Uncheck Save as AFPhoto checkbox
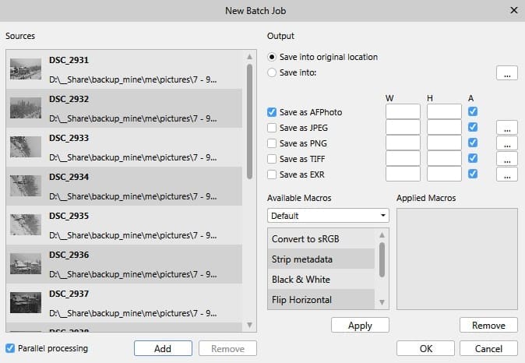Image resolution: width=525 pixels, height=363 pixels. pyautogui.click(x=272, y=112)
